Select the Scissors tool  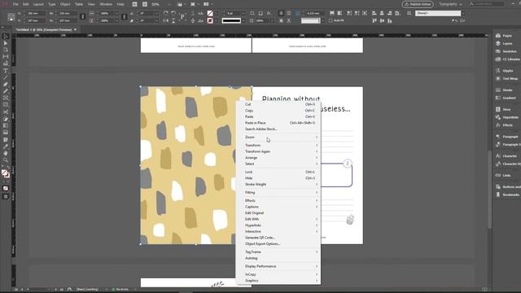6,112
